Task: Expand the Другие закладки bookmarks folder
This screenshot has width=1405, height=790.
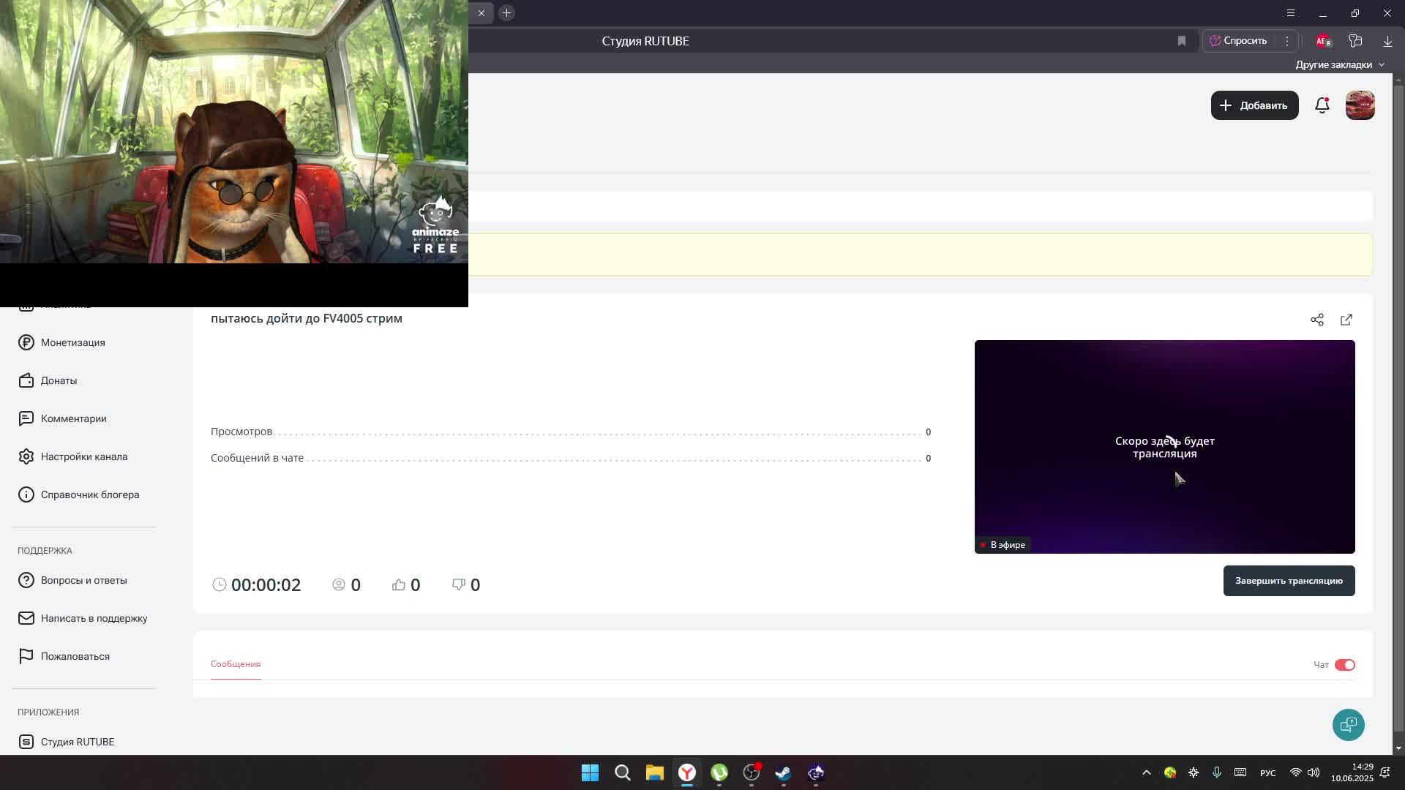Action: click(1340, 64)
